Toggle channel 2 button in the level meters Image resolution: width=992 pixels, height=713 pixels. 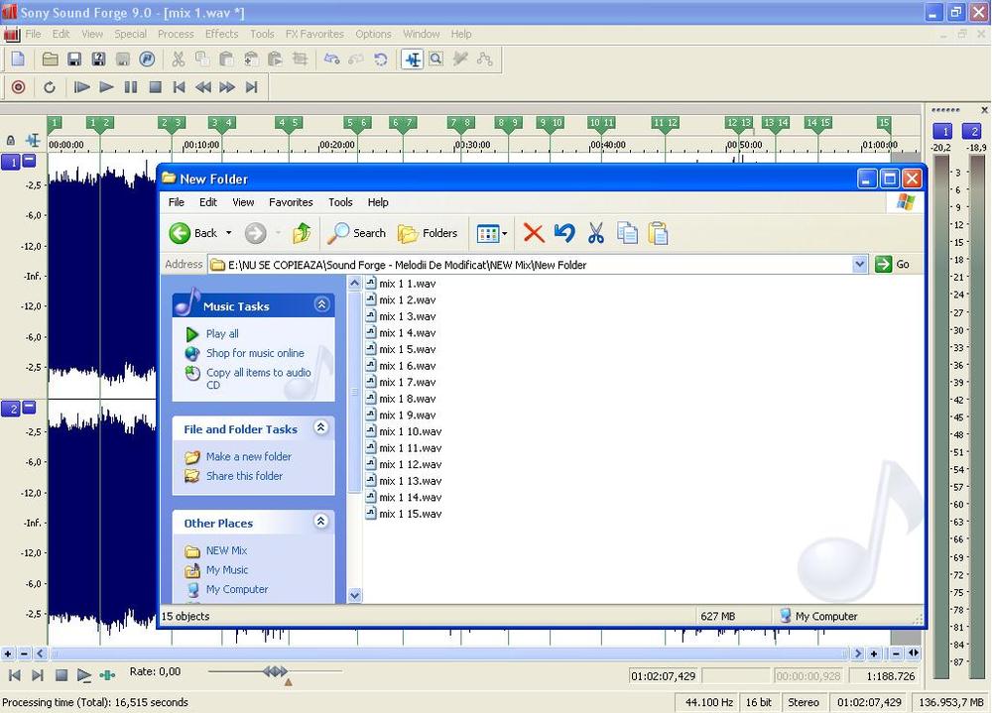pyautogui.click(x=971, y=132)
